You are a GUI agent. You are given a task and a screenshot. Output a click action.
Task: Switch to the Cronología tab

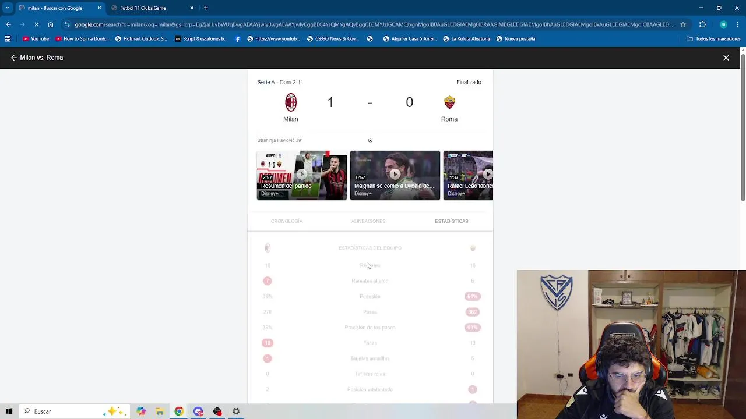(x=287, y=221)
